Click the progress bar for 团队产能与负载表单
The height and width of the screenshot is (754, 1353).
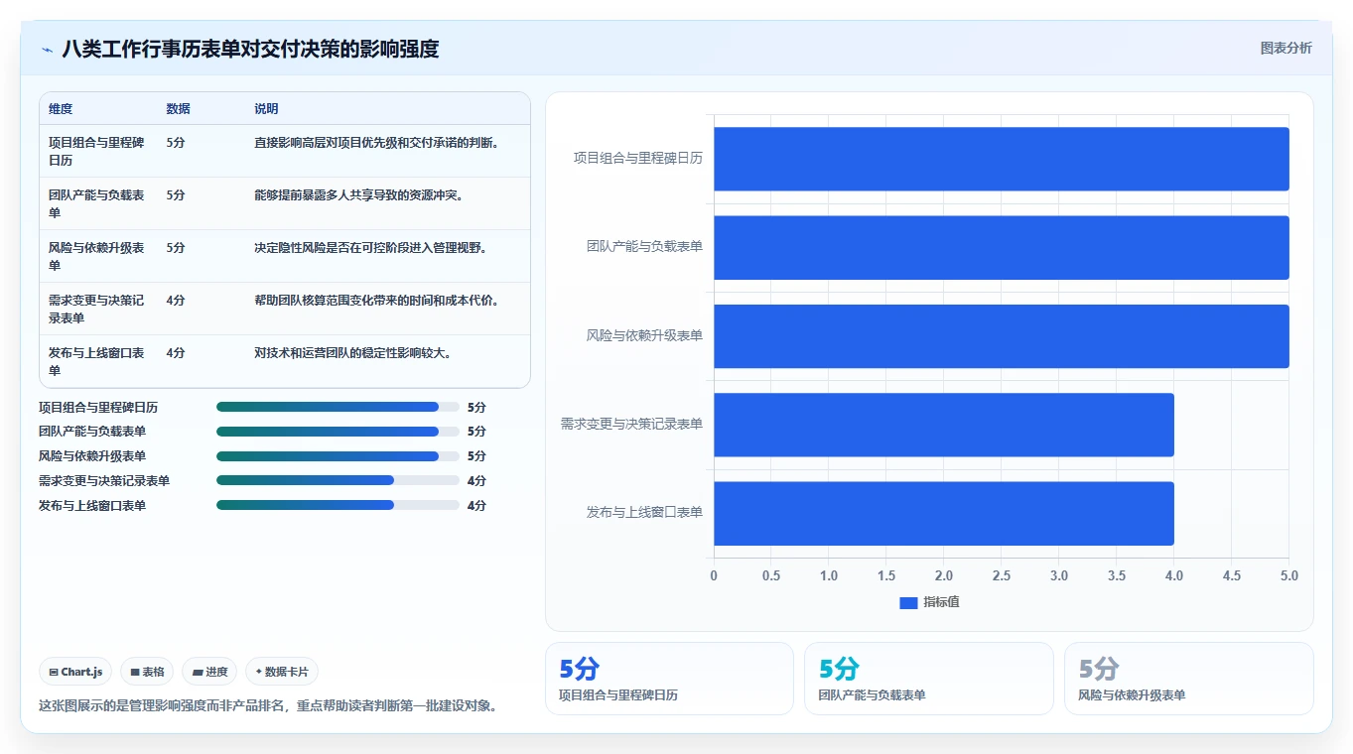click(338, 432)
